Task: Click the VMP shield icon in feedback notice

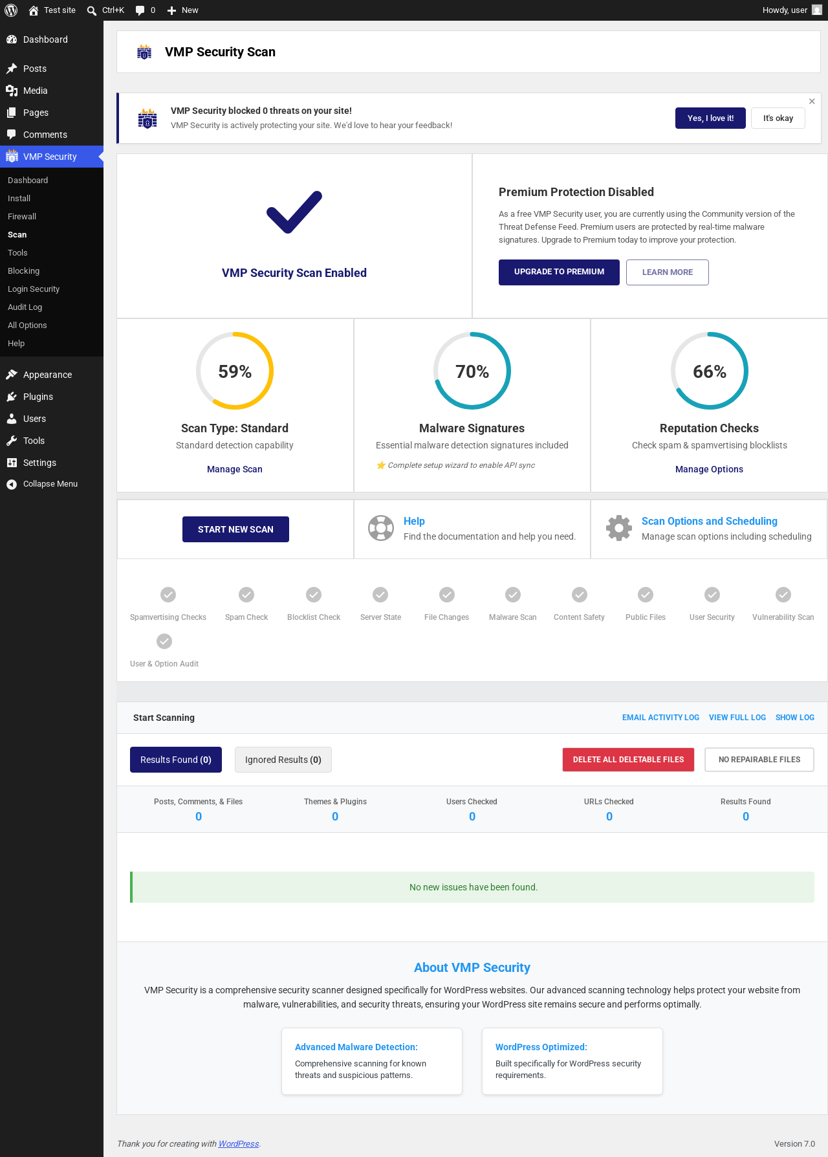Action: point(147,118)
